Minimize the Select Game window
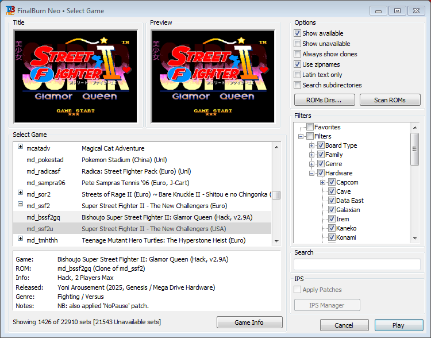The width and height of the screenshot is (431, 338). point(379,11)
